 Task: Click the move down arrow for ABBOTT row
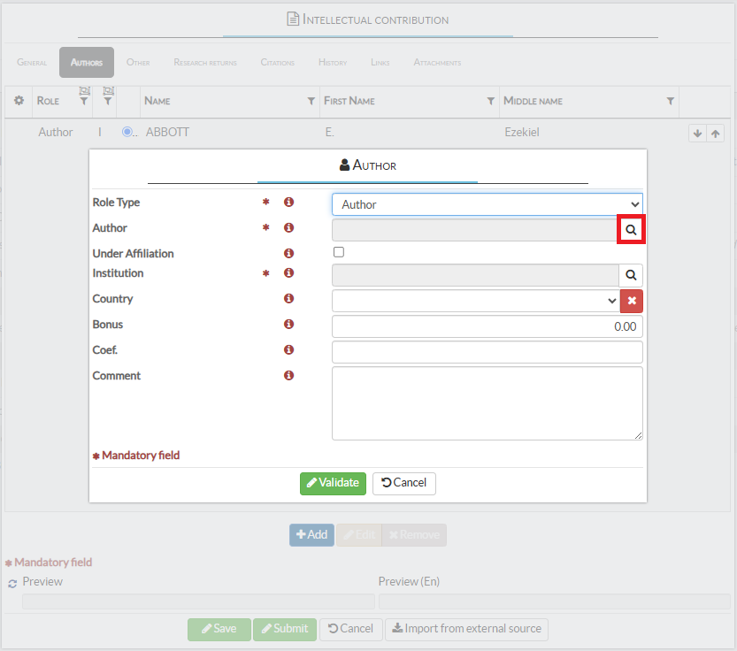click(697, 134)
